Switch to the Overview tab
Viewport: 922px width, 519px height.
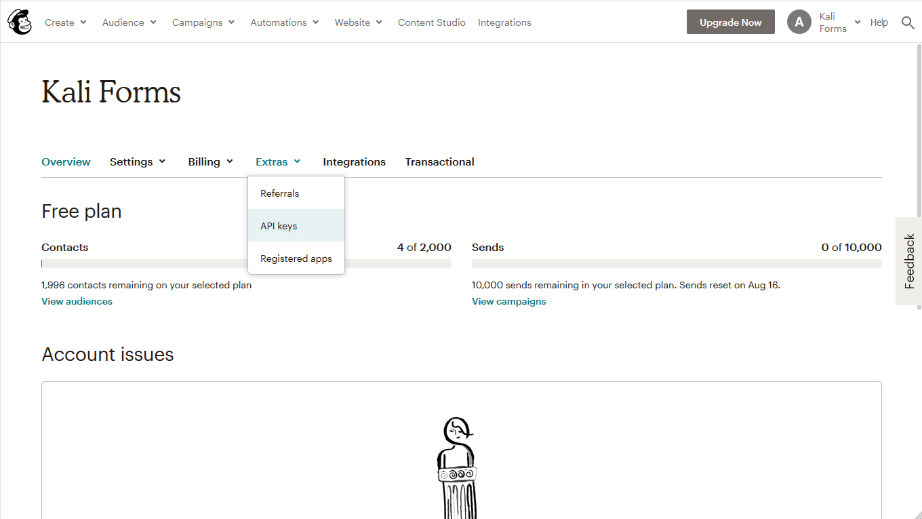pos(66,161)
